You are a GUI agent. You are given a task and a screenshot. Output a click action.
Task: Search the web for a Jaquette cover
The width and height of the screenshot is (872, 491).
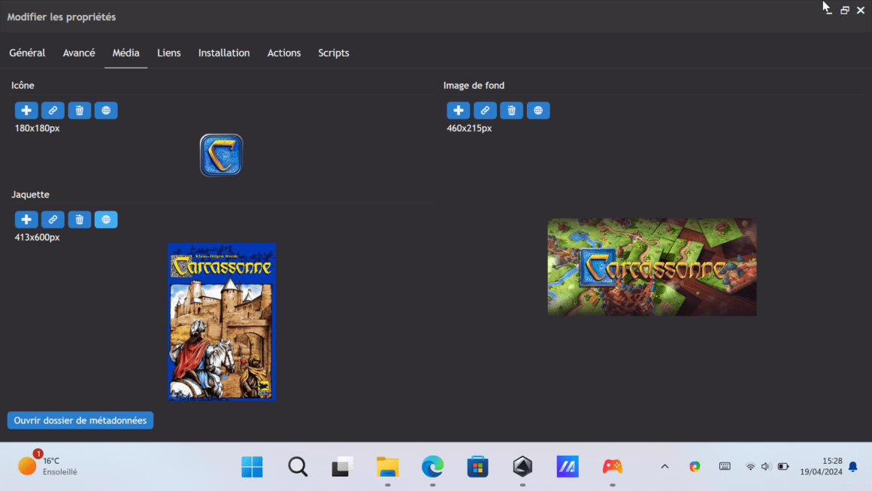tap(106, 220)
